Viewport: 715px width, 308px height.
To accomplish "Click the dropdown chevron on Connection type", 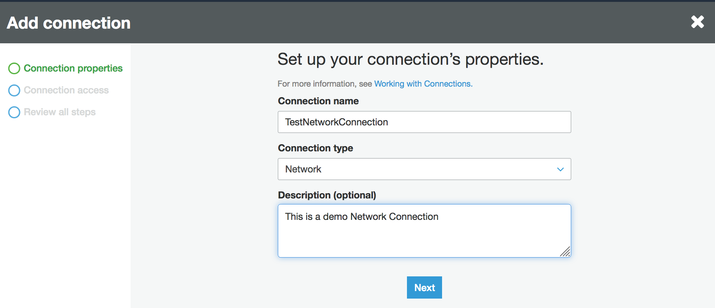I will coord(560,169).
